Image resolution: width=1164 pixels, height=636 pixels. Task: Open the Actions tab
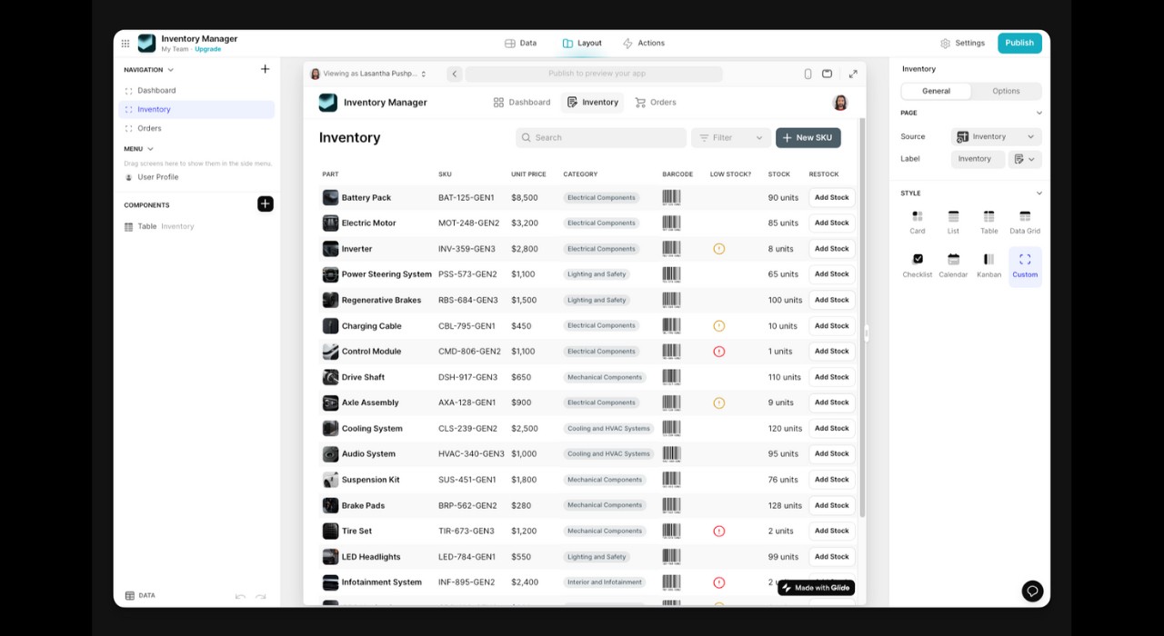(643, 43)
